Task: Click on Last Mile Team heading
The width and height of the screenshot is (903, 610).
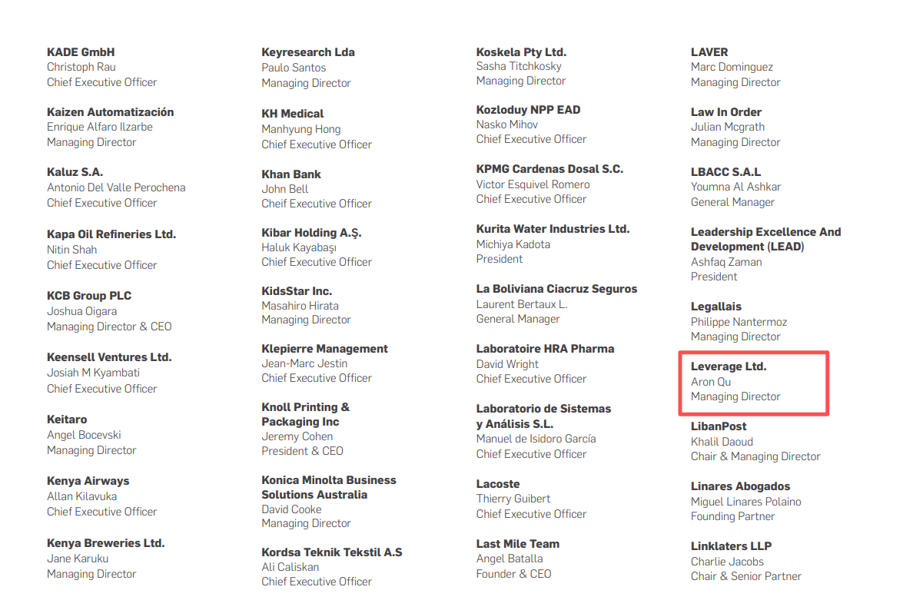Action: coord(517,544)
